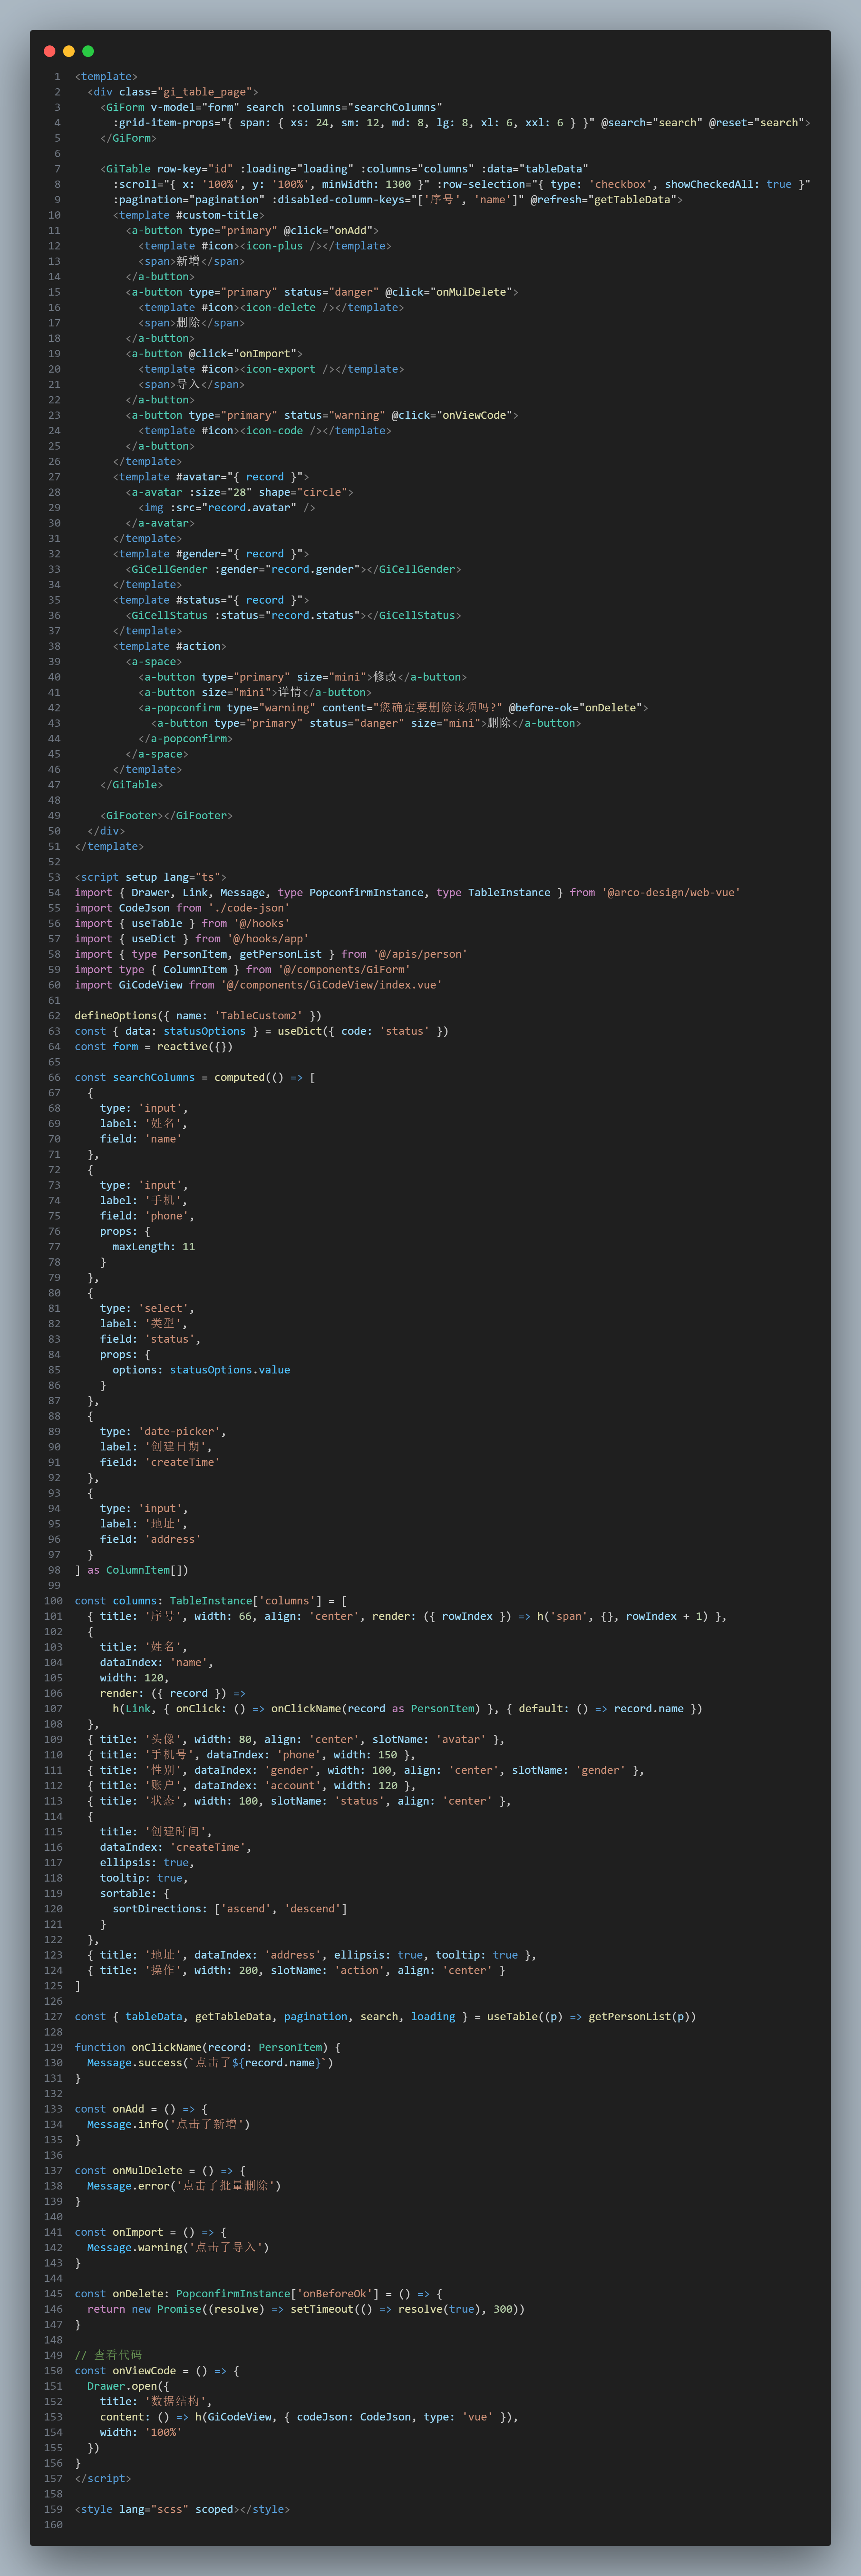861x2576 pixels.
Task: Click '@arco-design/web-vue' import path on line 54
Action: pyautogui.click(x=671, y=893)
